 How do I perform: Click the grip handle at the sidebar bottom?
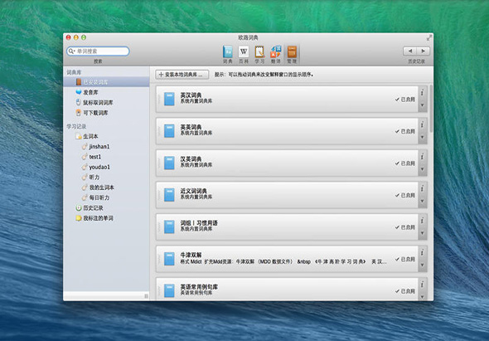click(146, 296)
